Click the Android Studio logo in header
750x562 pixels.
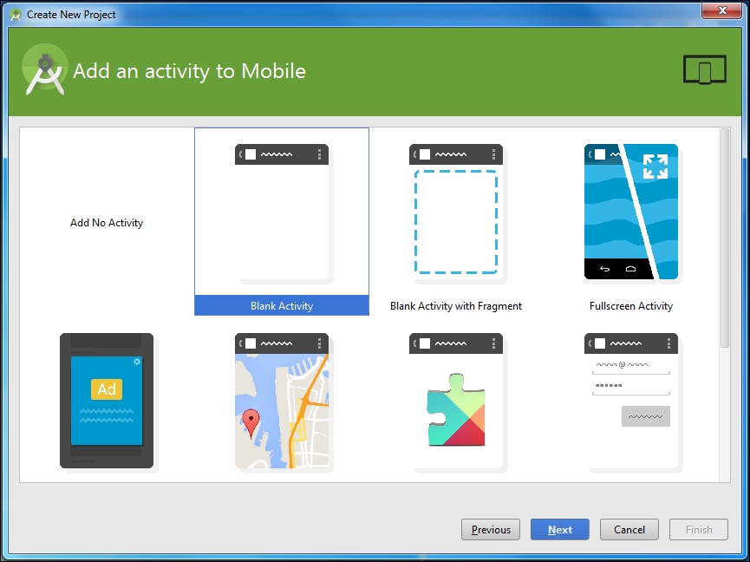(x=44, y=70)
